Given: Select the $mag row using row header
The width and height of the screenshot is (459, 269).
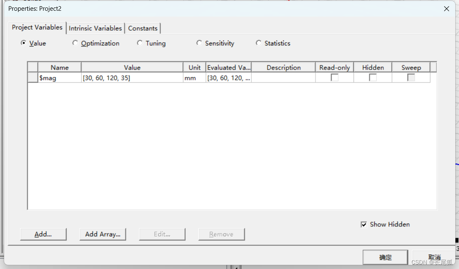Looking at the screenshot, I should 33,78.
